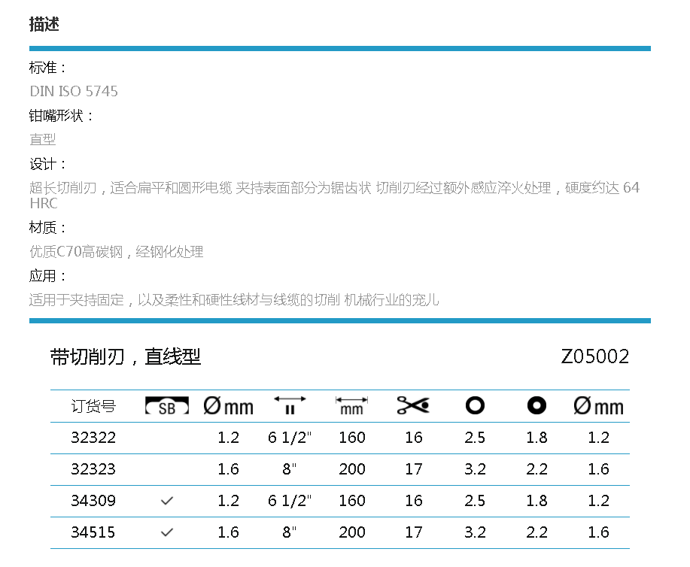
Task: Click the thin-ring soft wire icon
Action: (x=475, y=406)
